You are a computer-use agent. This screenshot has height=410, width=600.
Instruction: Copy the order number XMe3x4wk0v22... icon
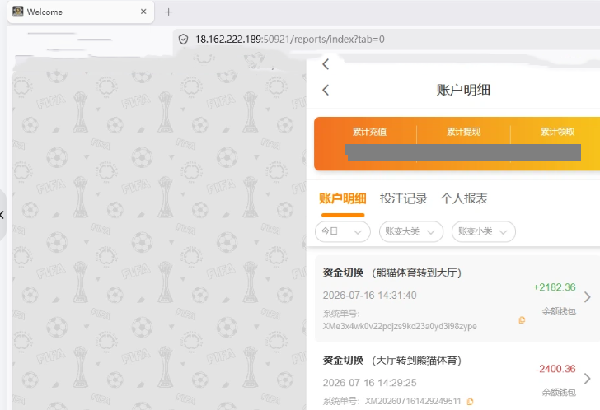[522, 320]
